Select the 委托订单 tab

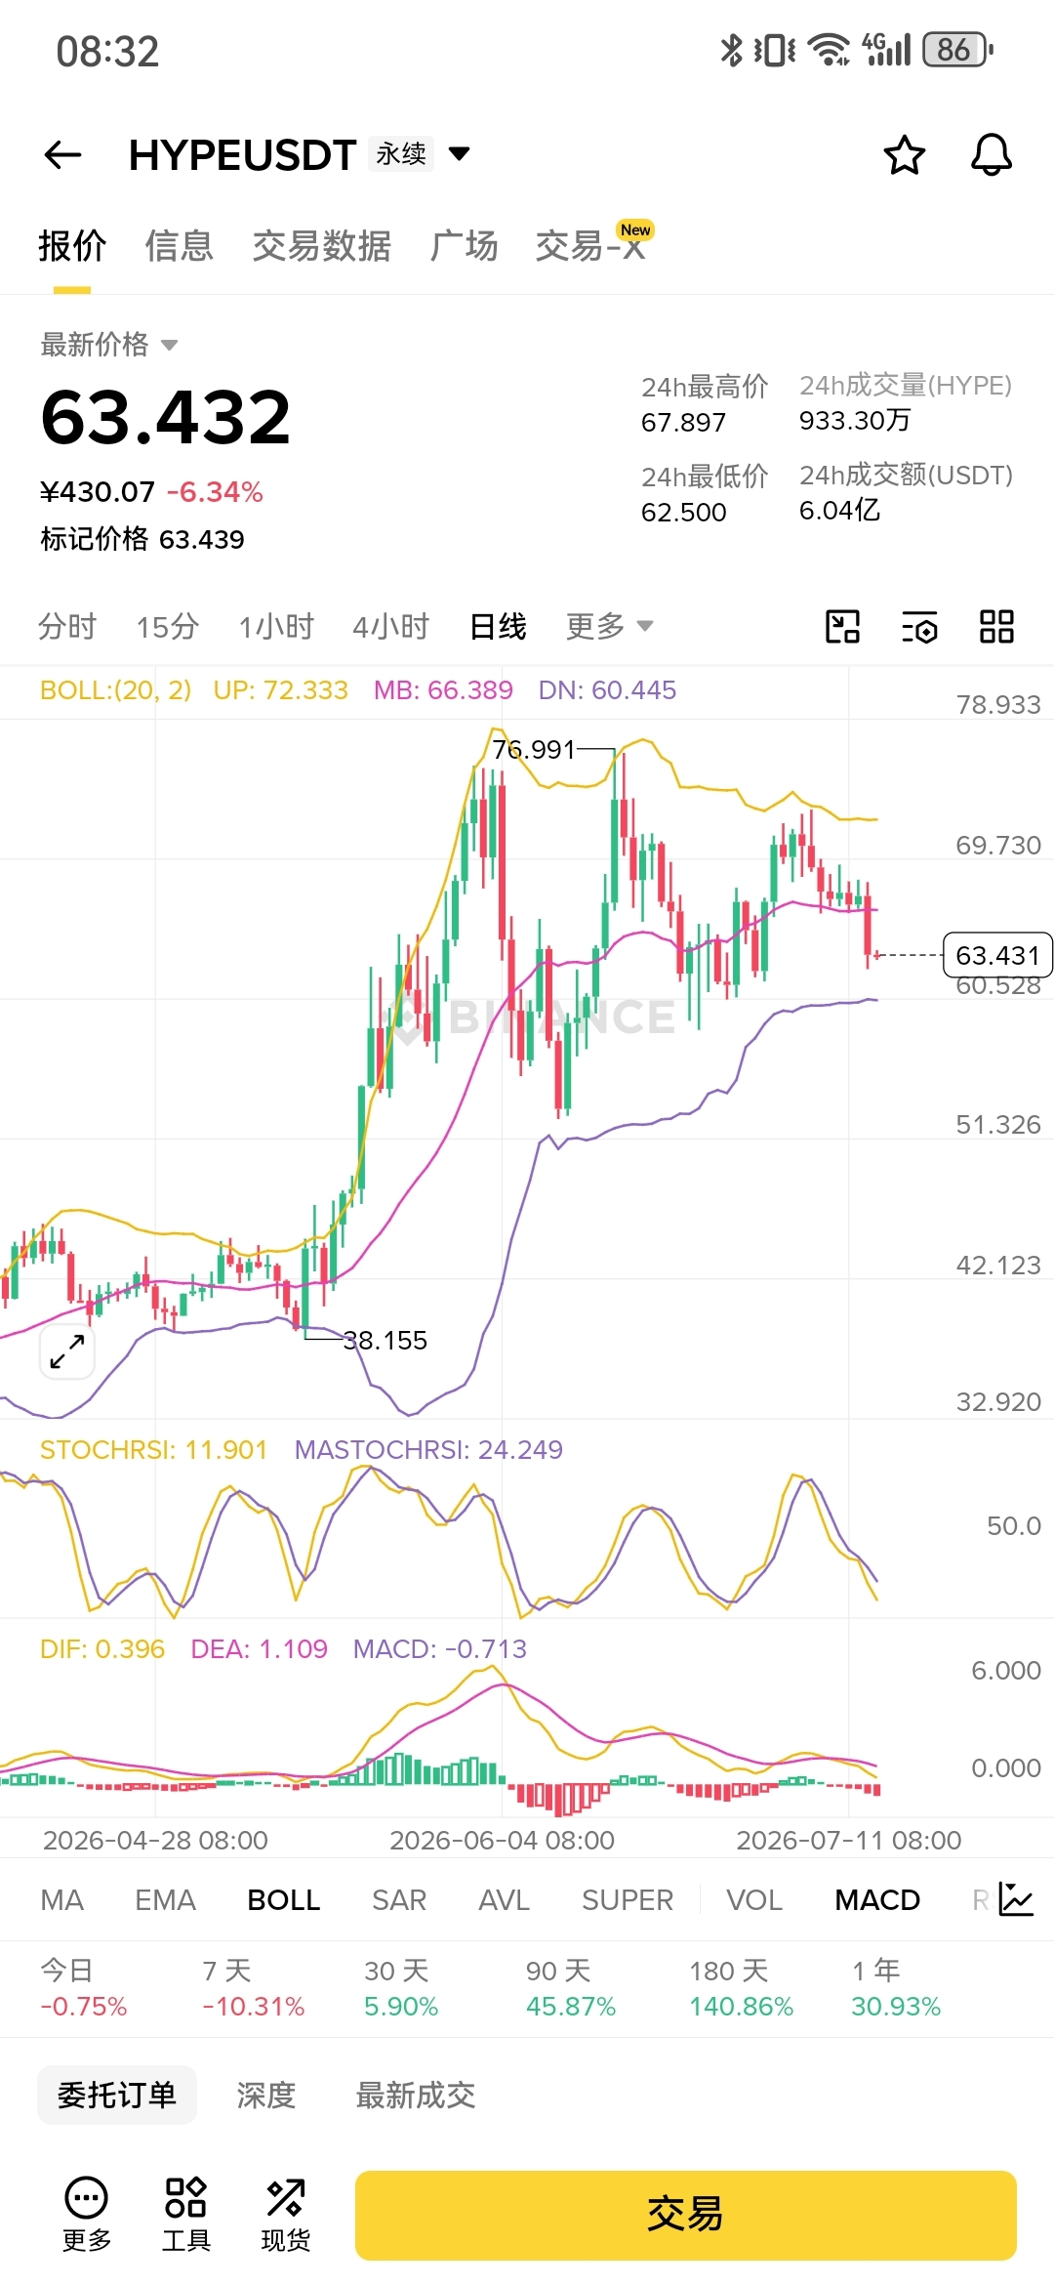[x=117, y=2095]
